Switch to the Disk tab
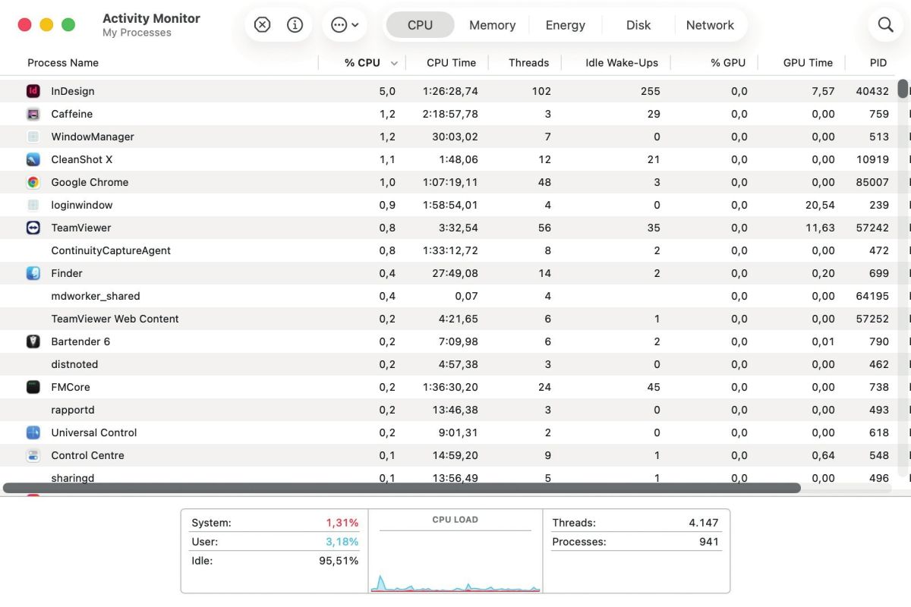This screenshot has width=911, height=607. point(638,25)
